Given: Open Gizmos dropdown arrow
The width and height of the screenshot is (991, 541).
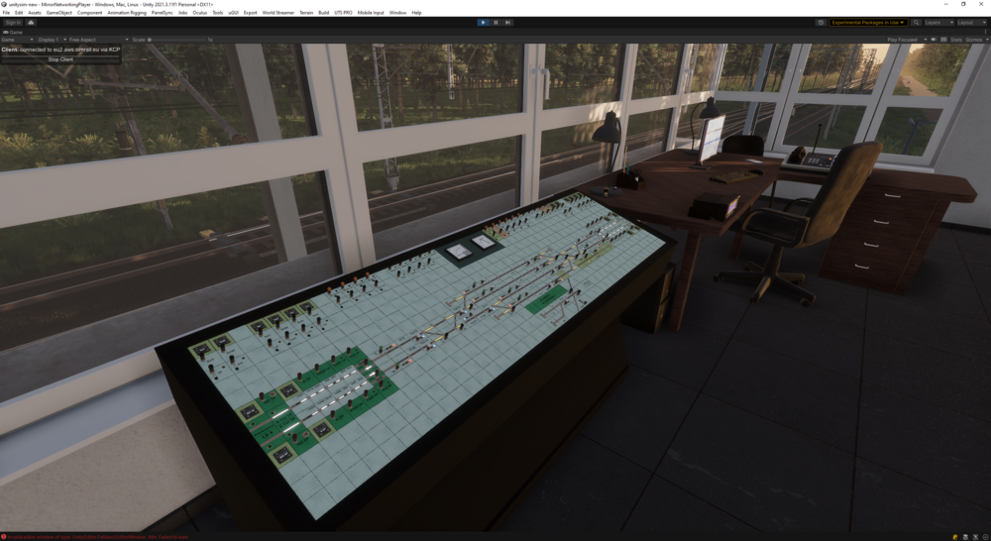Looking at the screenshot, I should click(987, 40).
